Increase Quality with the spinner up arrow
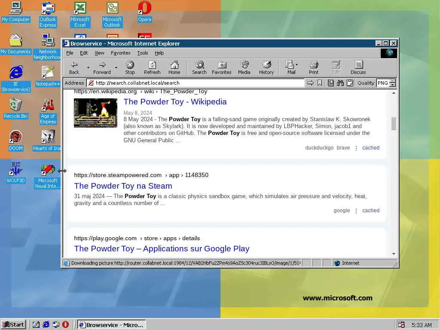 coord(393,81)
